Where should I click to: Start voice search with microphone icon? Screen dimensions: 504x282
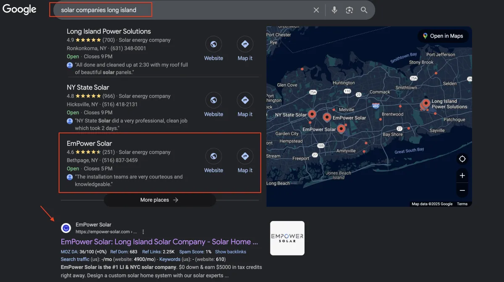pyautogui.click(x=334, y=10)
